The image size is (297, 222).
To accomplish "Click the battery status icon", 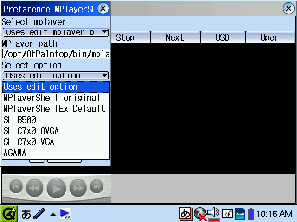I will click(x=251, y=214).
